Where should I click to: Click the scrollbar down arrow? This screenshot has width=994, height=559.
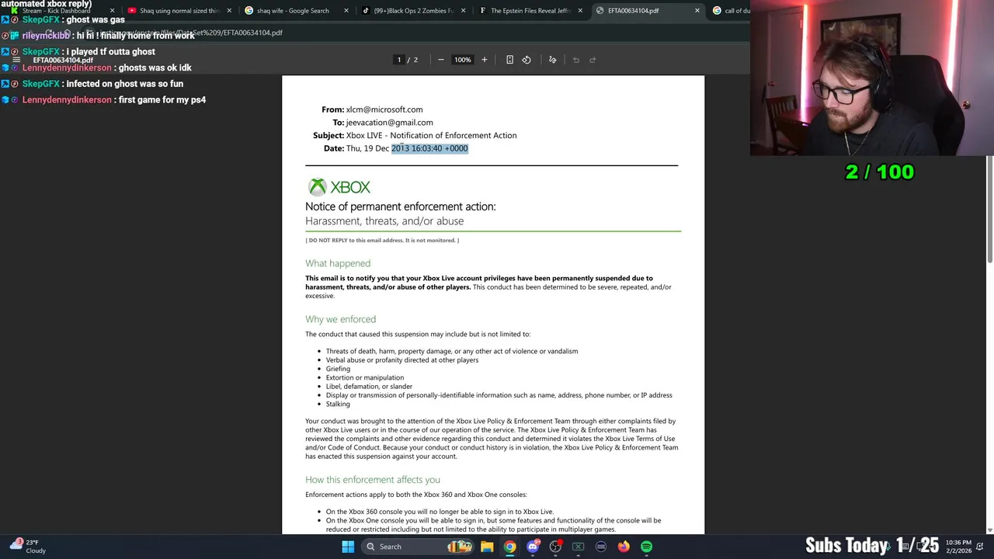pos(989,530)
